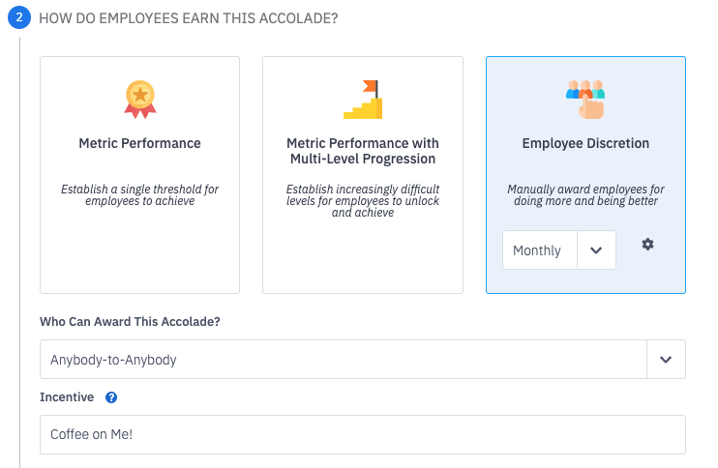Click the Incentive help question mark icon

[x=111, y=397]
